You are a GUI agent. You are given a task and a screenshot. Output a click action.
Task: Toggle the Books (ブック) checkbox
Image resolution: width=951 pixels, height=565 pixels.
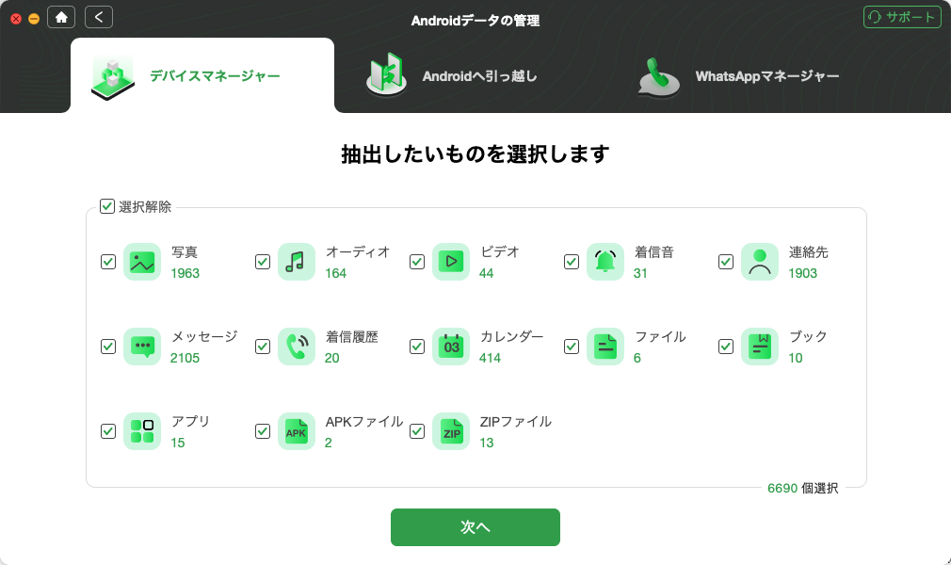point(726,347)
